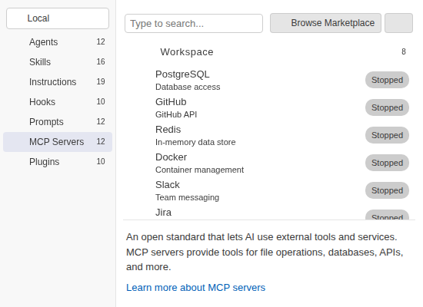
Task: Select the GitHub server entry
Action: tap(269, 107)
